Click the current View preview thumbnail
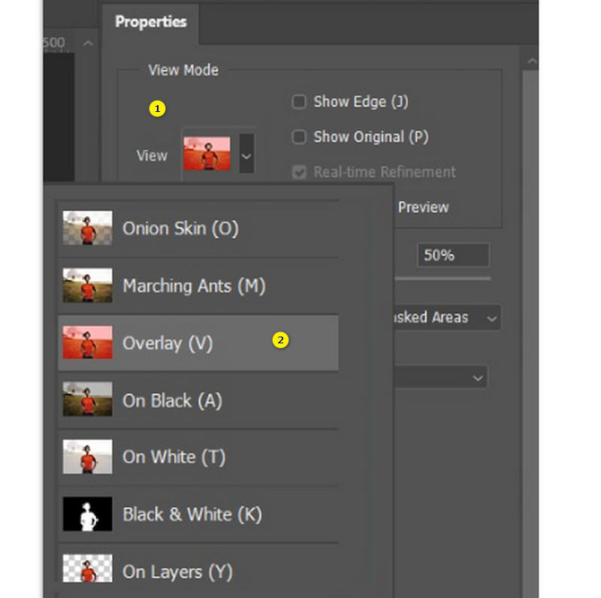Screen dimensions: 601x598 pos(207,153)
